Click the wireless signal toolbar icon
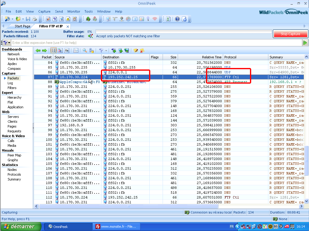 coord(155,19)
